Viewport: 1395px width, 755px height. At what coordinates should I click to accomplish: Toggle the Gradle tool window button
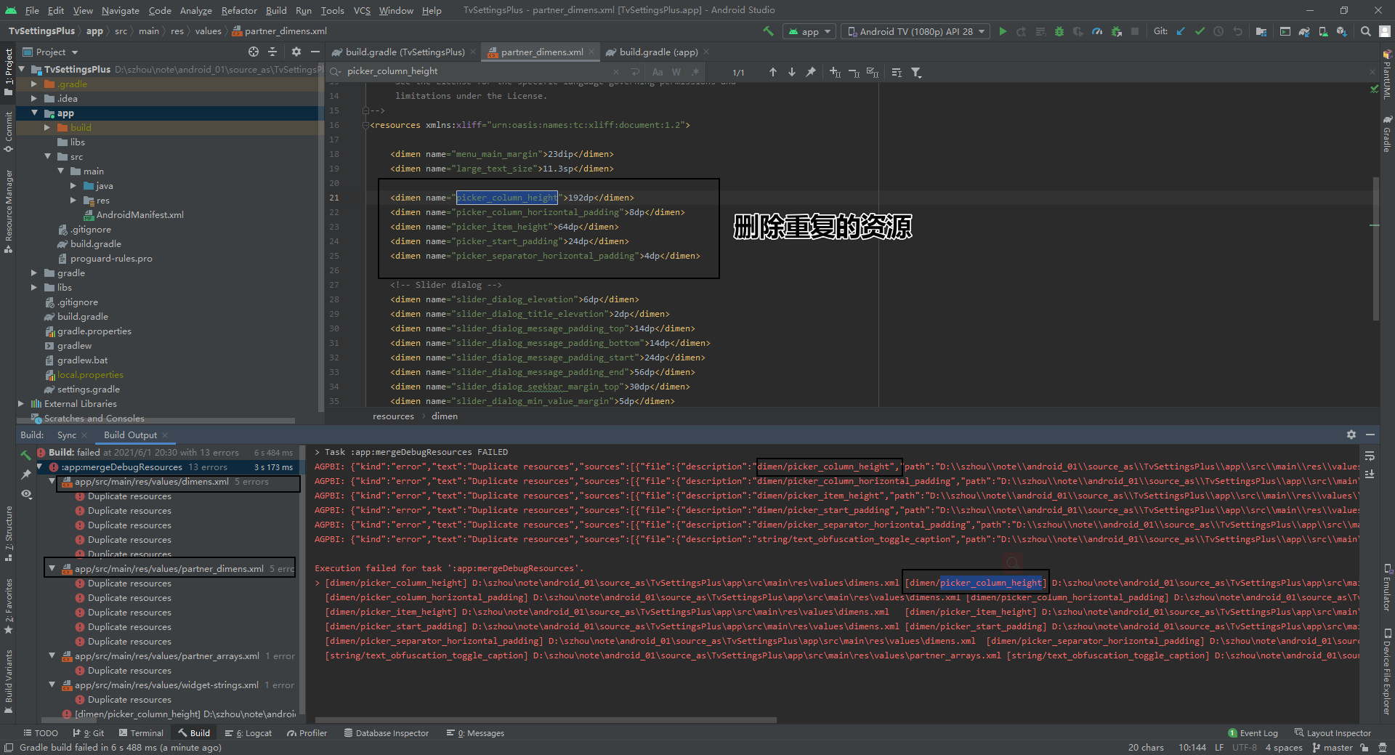pos(1387,134)
